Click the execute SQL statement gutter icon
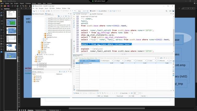This screenshot has height=111, width=197. tap(74, 16)
